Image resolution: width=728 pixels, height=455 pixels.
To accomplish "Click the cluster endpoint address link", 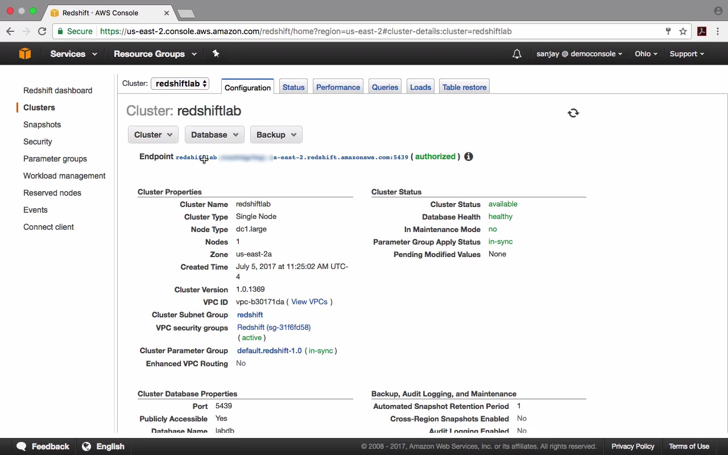I will (x=292, y=157).
